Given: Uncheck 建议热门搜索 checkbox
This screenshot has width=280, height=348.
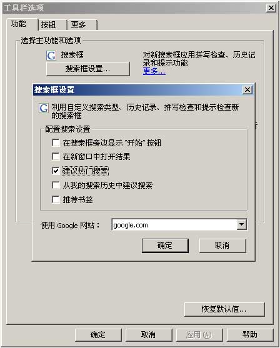Looking at the screenshot, I should [56, 171].
